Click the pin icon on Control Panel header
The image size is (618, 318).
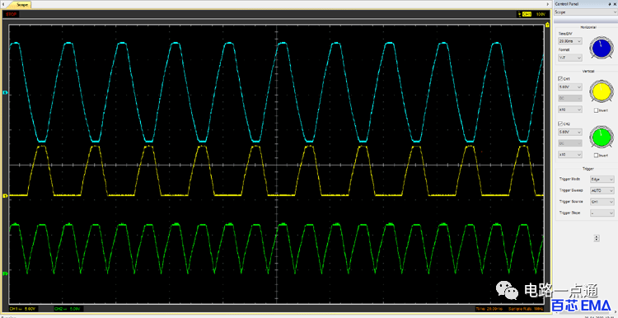click(610, 3)
